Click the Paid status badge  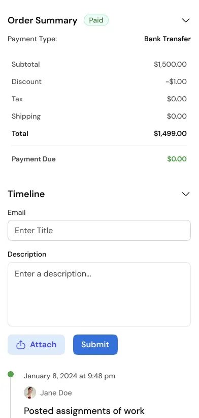click(x=96, y=20)
